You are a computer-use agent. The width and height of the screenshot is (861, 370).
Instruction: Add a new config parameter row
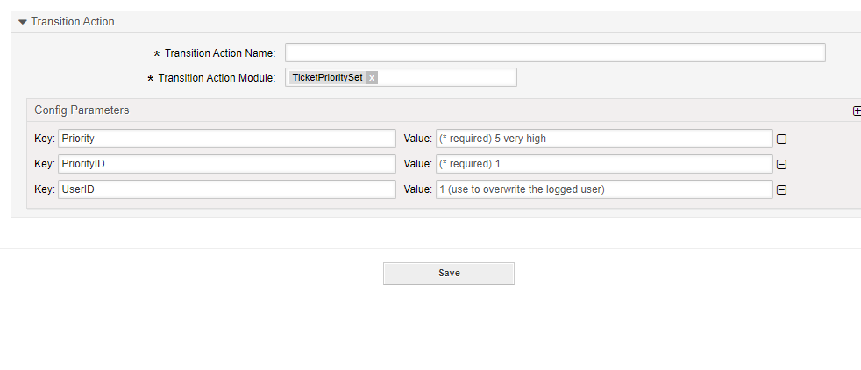857,111
